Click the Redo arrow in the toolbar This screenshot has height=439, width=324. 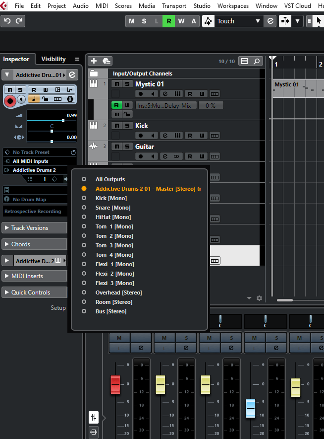point(19,21)
